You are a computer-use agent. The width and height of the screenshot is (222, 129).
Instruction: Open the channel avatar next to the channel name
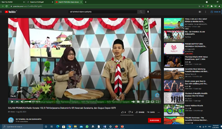pyautogui.click(x=11, y=120)
